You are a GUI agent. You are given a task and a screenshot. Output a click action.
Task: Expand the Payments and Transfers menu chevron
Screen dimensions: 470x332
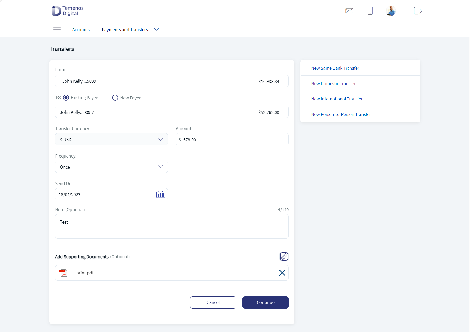point(156,29)
